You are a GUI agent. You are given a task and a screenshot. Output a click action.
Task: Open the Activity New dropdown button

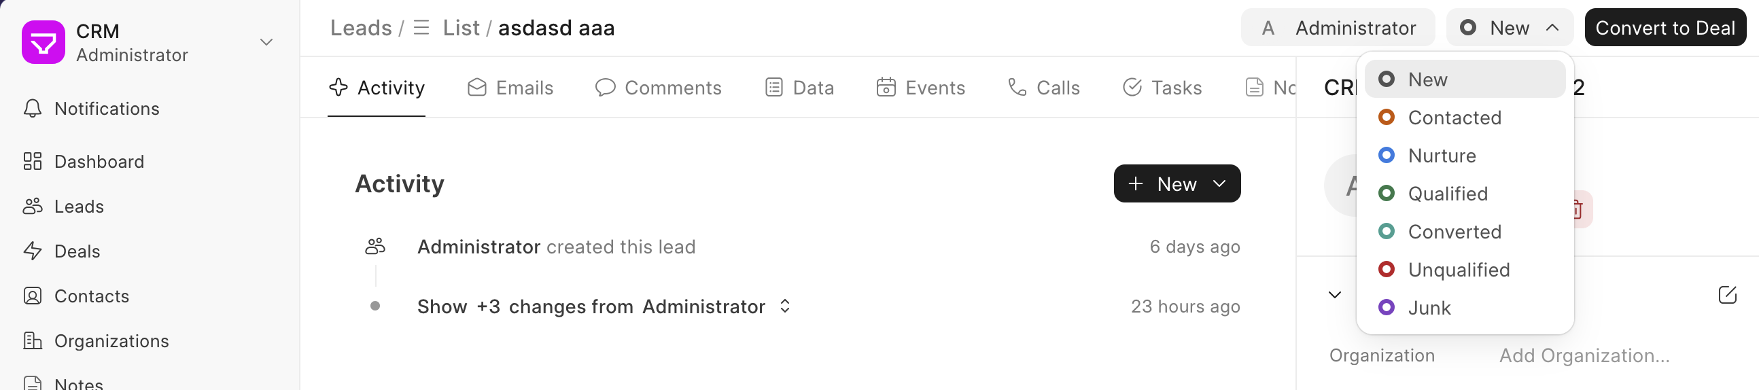coord(1177,183)
